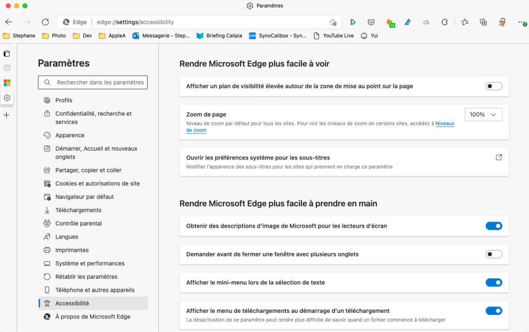Enable high visibility focus outline toggle
The image size is (529, 332).
pos(494,86)
